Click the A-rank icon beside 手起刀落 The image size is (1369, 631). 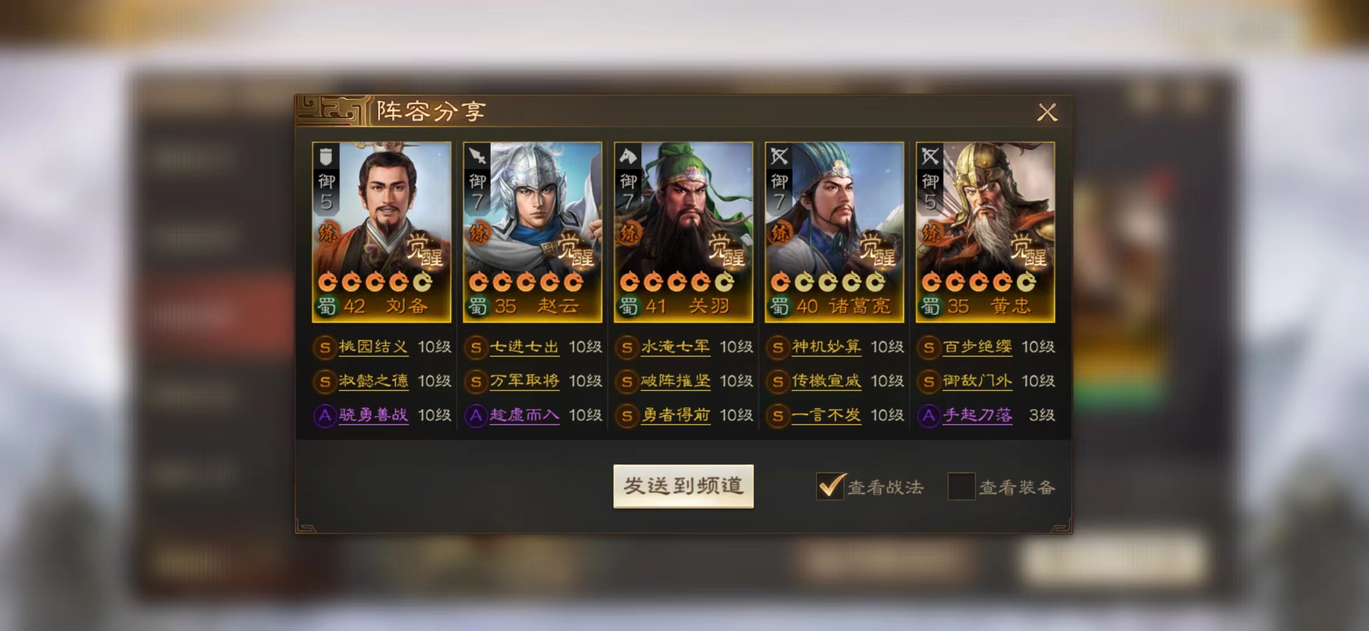pyautogui.click(x=928, y=416)
